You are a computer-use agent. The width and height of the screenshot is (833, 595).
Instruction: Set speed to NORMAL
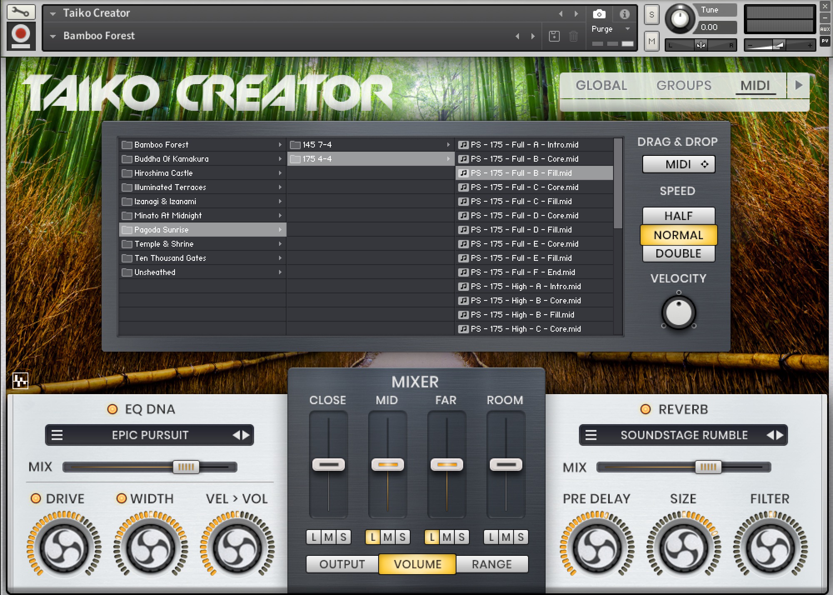[x=678, y=235]
